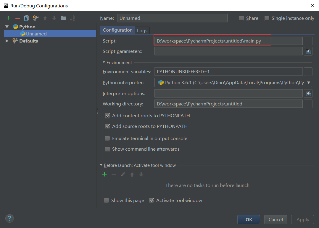This screenshot has height=228, width=319.
Task: Expand the Defaults tree node
Action: point(7,41)
